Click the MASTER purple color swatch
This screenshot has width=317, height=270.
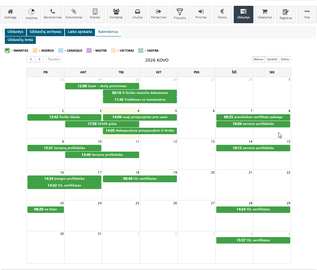tap(89, 51)
